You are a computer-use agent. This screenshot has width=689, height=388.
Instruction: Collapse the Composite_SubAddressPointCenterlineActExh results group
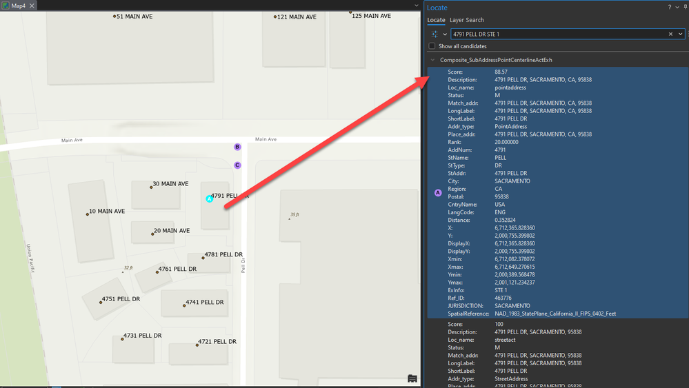tap(433, 60)
